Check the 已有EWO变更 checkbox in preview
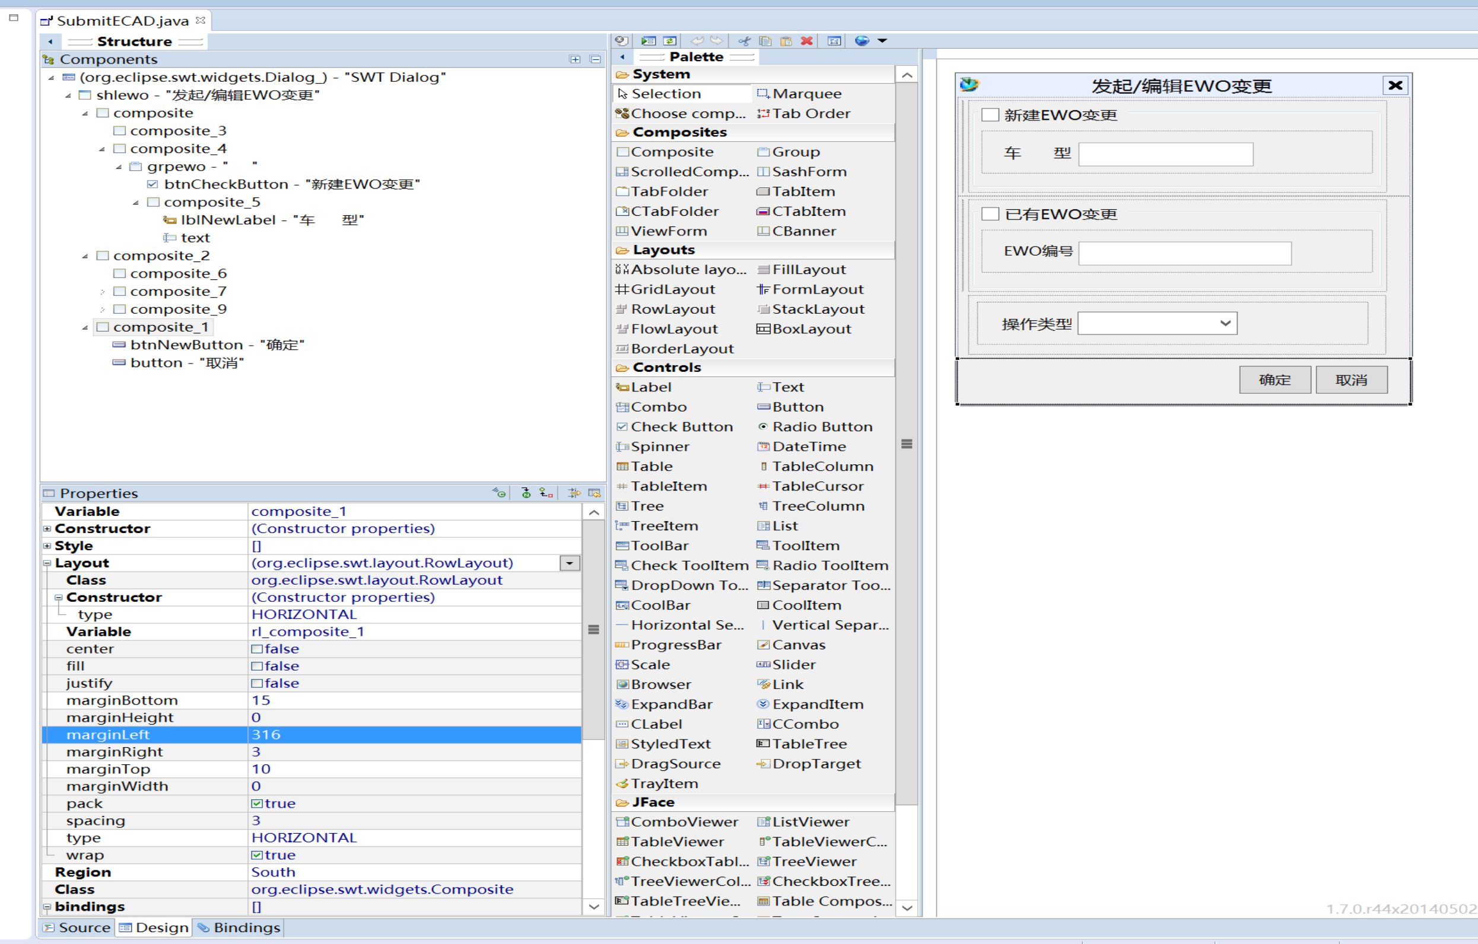This screenshot has width=1478, height=944. point(990,213)
